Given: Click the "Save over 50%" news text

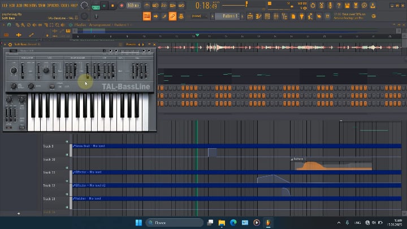Looking at the screenshot, I should coord(349,16).
